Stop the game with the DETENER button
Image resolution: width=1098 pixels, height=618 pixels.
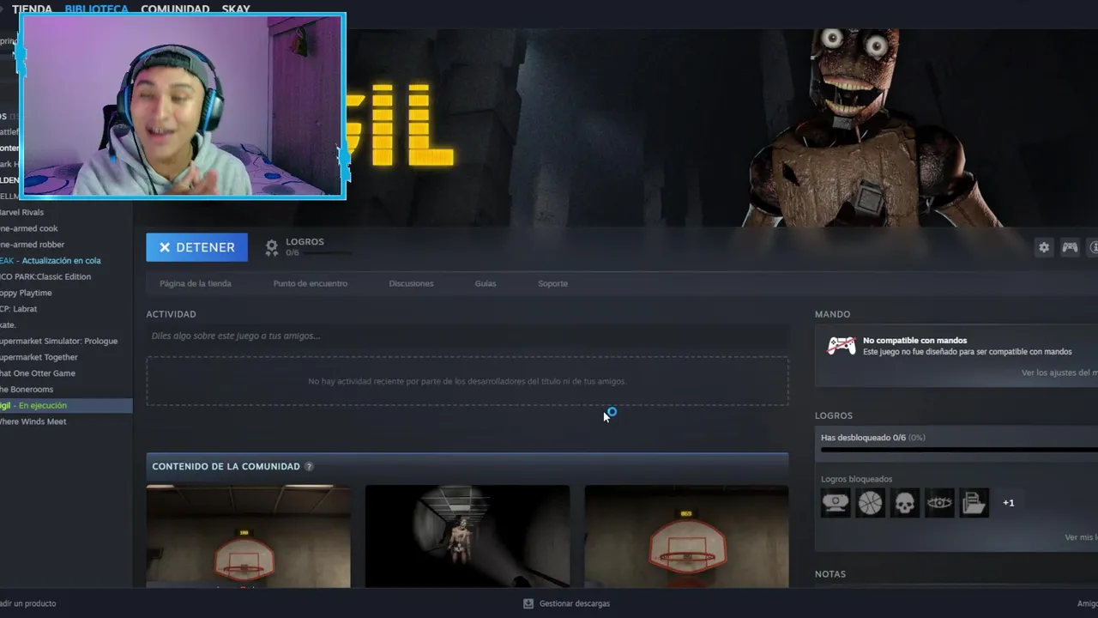[196, 247]
